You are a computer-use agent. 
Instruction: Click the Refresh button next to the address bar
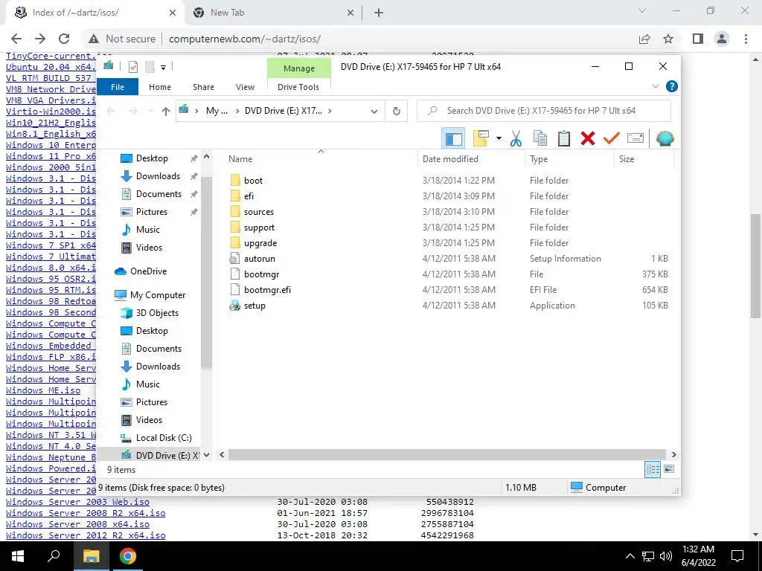[397, 112]
